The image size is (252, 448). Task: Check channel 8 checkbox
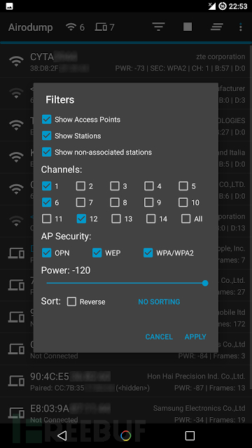pyautogui.click(x=115, y=202)
